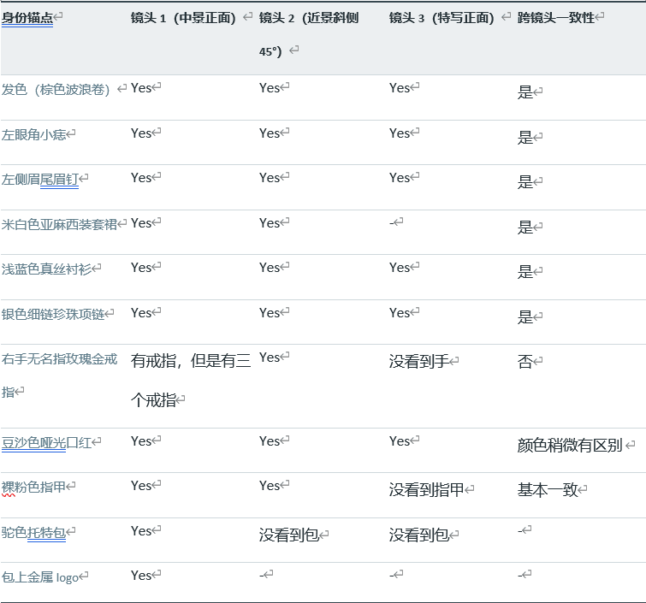Screen dimensions: 646x603
Task: Select the 镜头 3 (特写正面) column header
Action: point(442,18)
